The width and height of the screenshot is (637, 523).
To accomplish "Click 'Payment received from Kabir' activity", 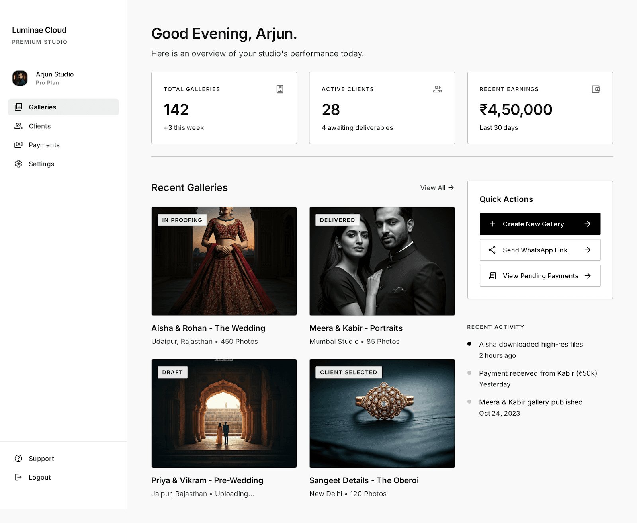I will click(538, 373).
